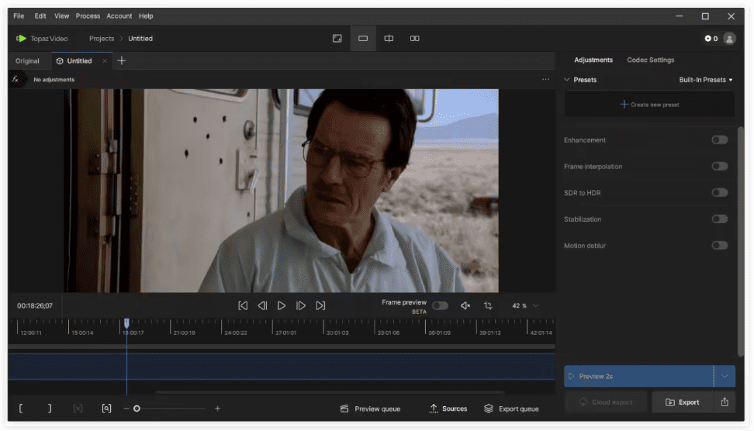Zoom out timeline with minus icon
Screen dimensions: 754x431
pos(126,409)
